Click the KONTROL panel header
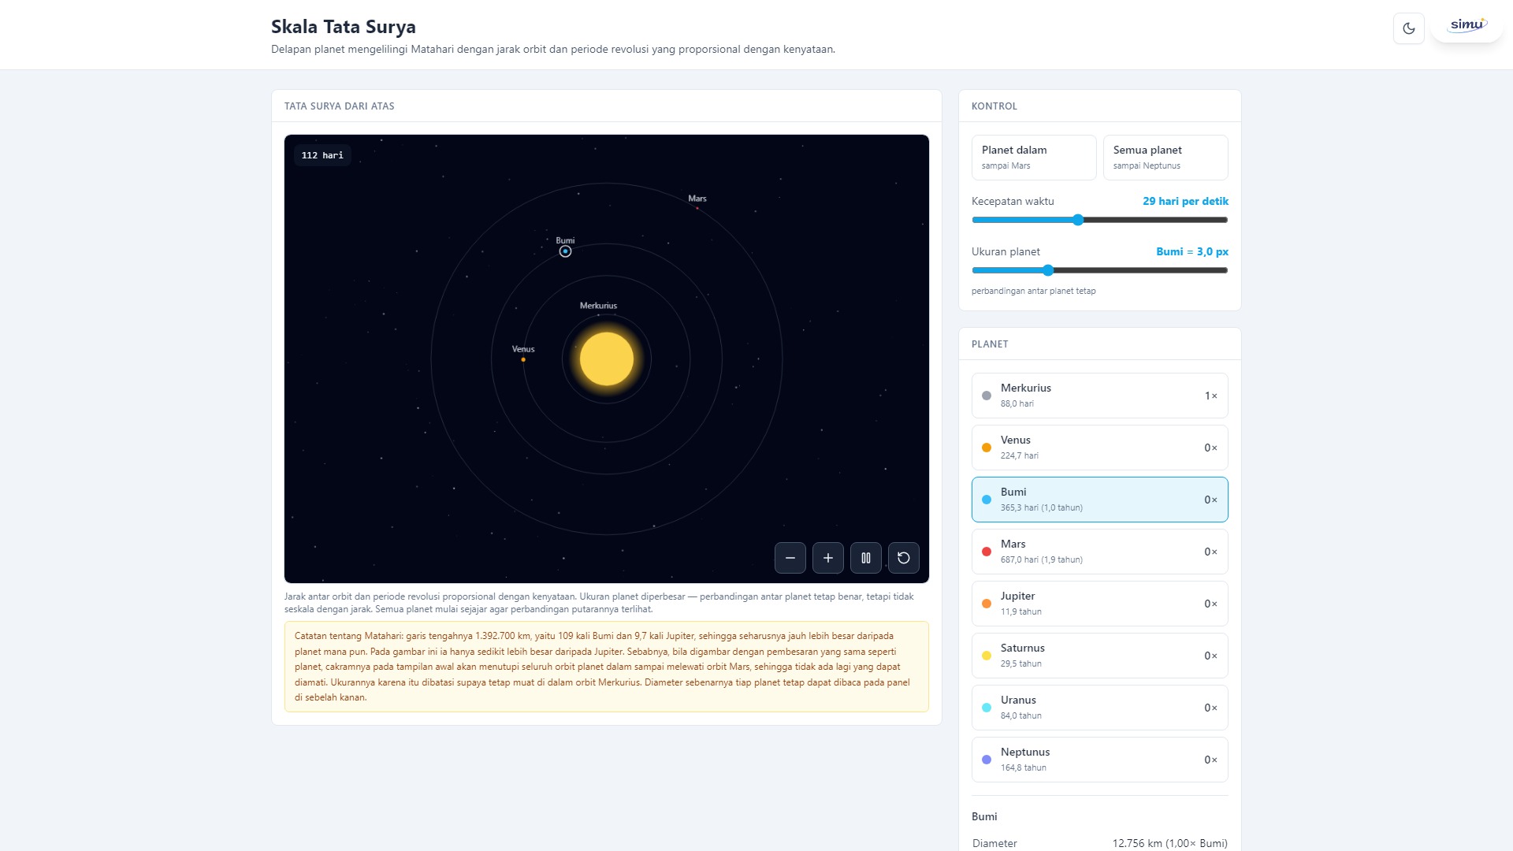Image resolution: width=1513 pixels, height=851 pixels. (994, 106)
